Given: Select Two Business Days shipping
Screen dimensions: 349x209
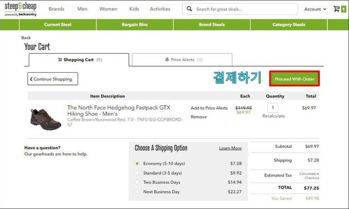Looking at the screenshot, I should pyautogui.click(x=137, y=182).
